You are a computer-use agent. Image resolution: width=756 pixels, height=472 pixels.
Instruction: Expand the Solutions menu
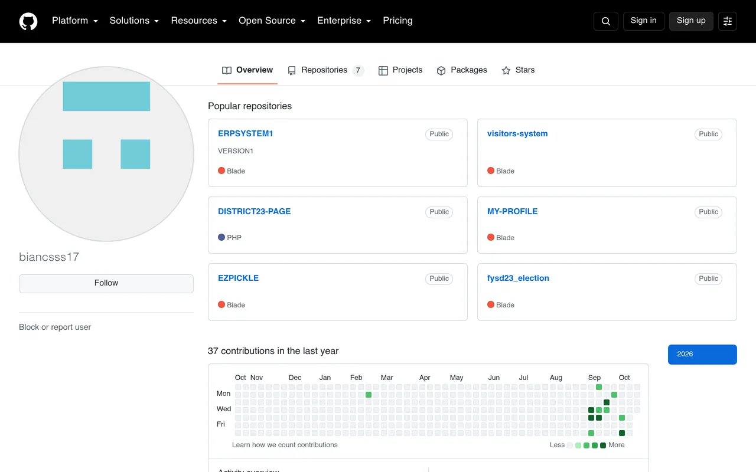click(134, 21)
